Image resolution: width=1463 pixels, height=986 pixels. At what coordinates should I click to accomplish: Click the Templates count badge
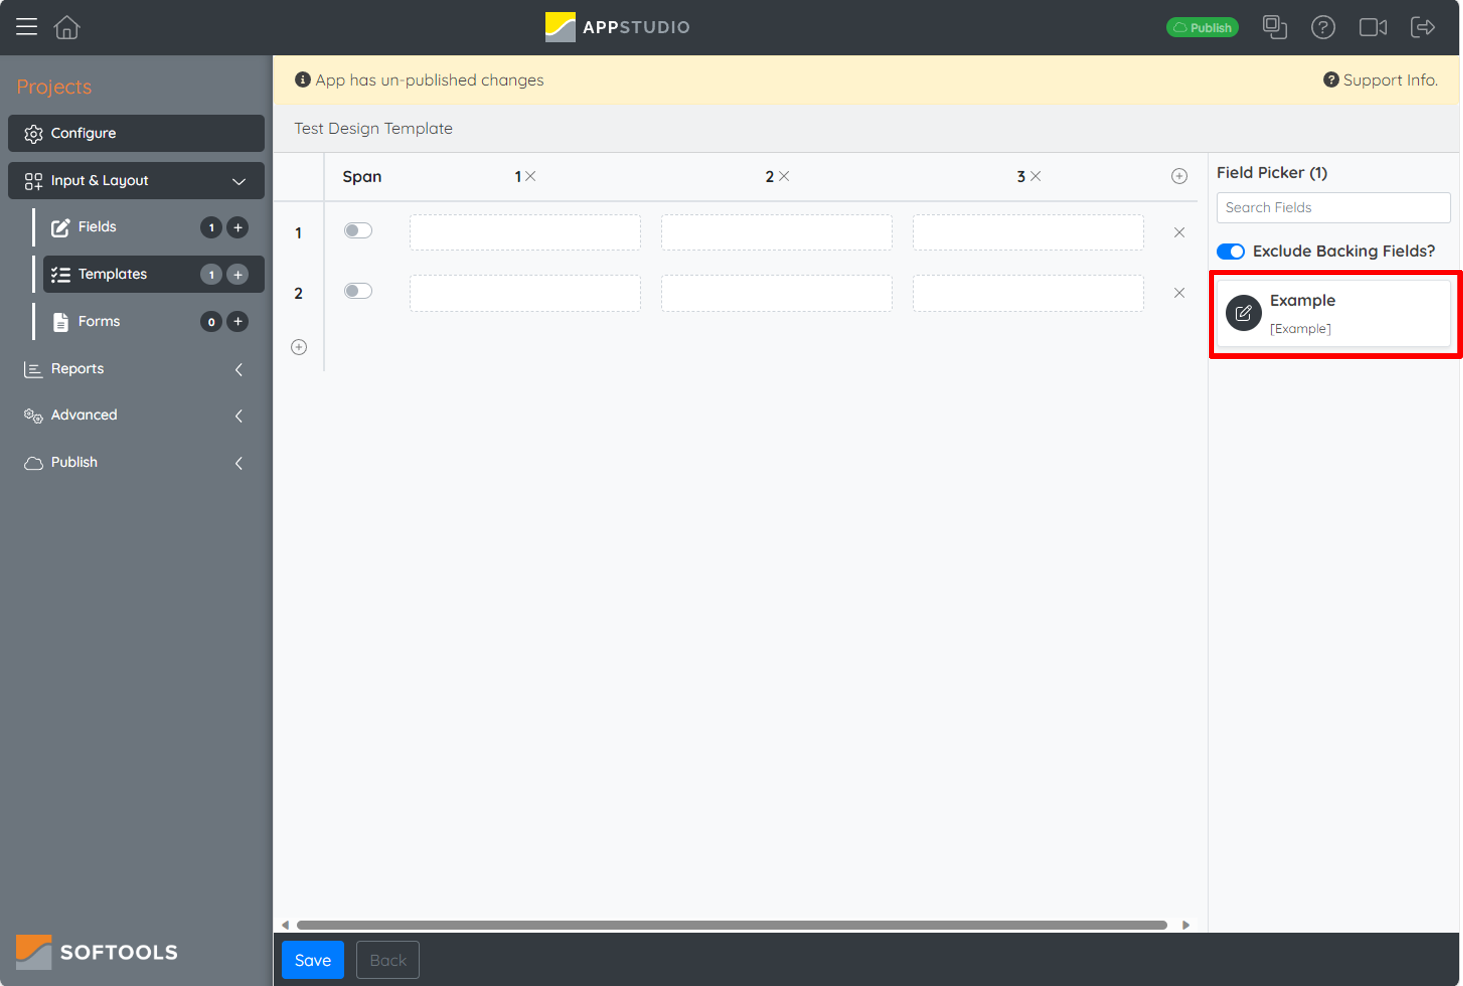click(x=211, y=274)
